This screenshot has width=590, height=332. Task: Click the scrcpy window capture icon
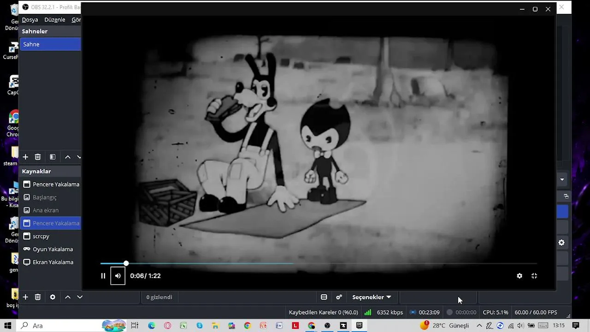pos(27,236)
